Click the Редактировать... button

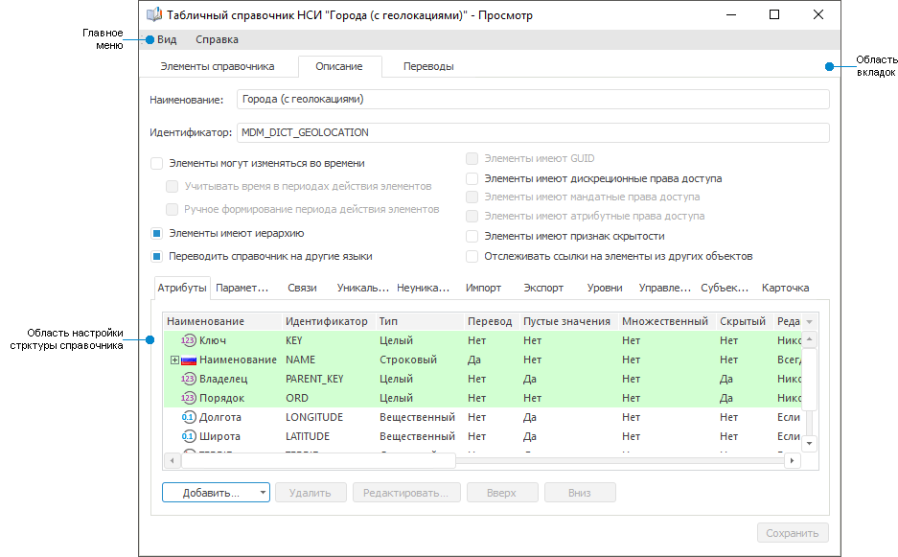click(406, 493)
